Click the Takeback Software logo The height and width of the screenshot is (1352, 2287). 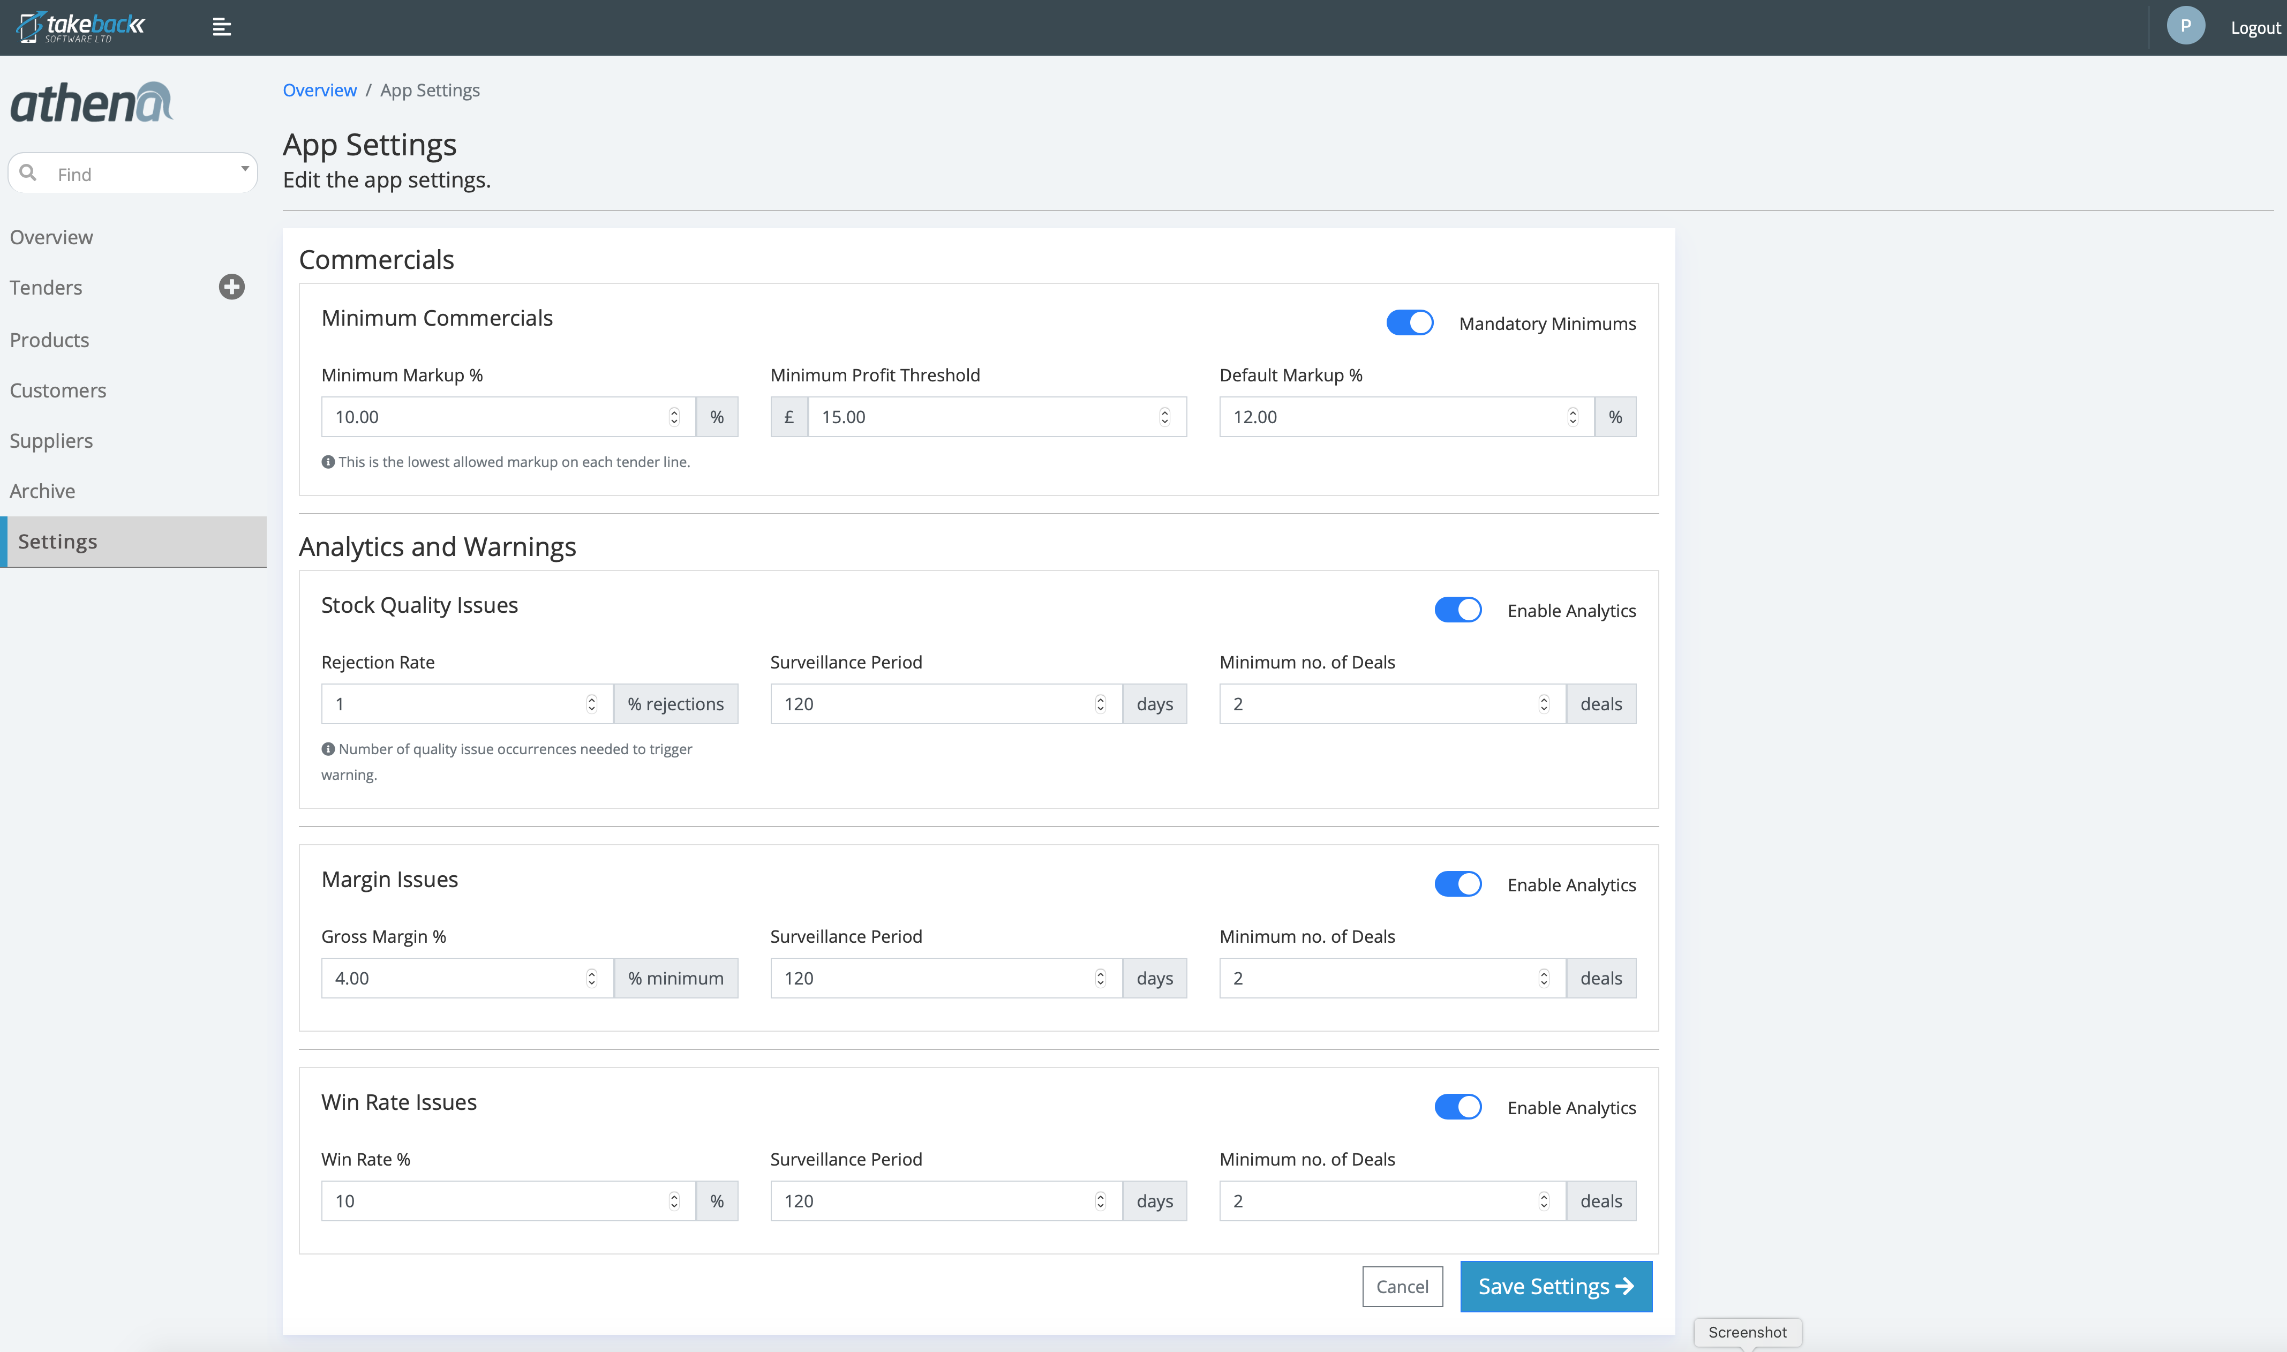point(80,26)
